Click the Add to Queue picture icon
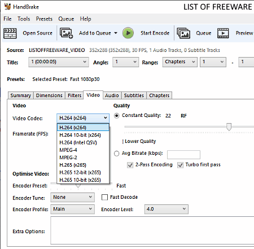Screen dimensions: 254x249 [66, 33]
